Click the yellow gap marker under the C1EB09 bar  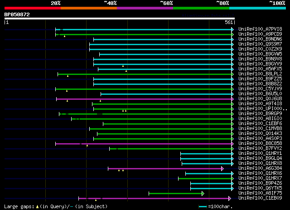[x=96, y=200]
